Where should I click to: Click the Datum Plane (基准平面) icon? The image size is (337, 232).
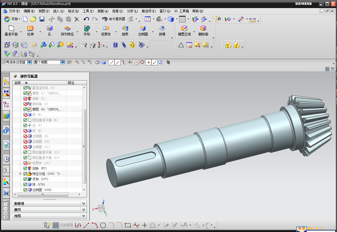[11, 28]
